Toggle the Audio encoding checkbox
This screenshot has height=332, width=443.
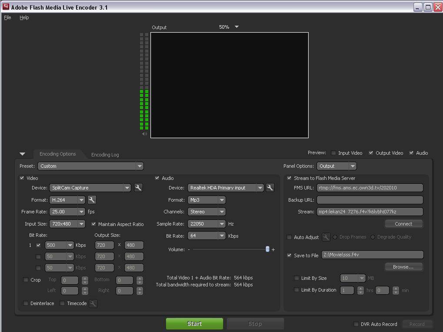coord(157,178)
